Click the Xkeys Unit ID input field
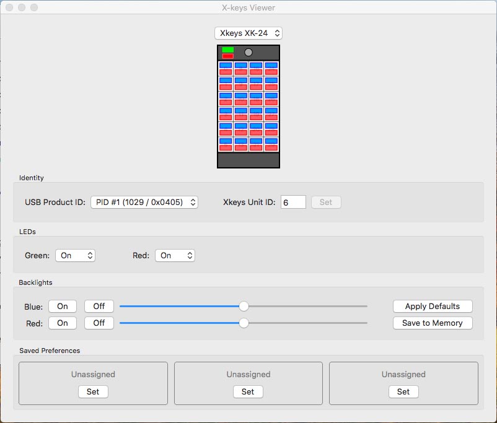The image size is (497, 423). 293,202
